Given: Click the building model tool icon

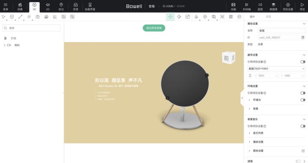Looking at the screenshot, I should point(38,17).
